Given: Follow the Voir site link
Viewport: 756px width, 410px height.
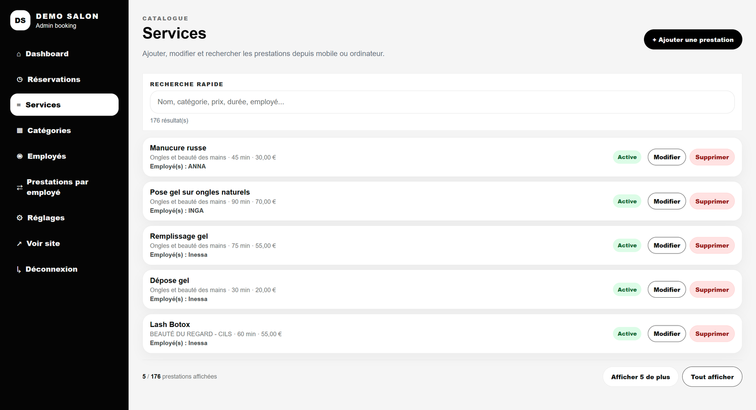Looking at the screenshot, I should [x=64, y=243].
